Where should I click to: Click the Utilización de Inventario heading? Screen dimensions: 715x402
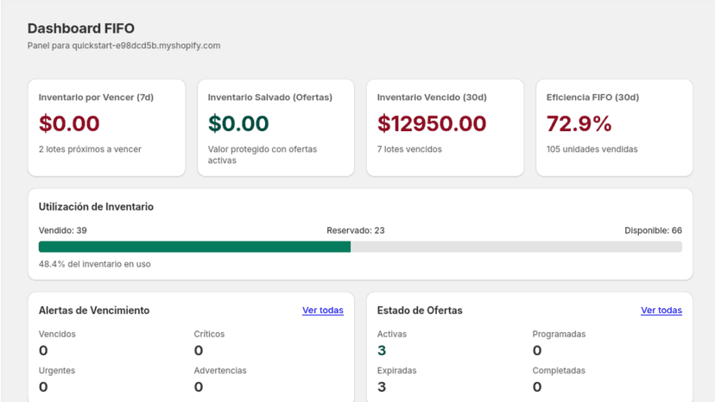click(96, 207)
